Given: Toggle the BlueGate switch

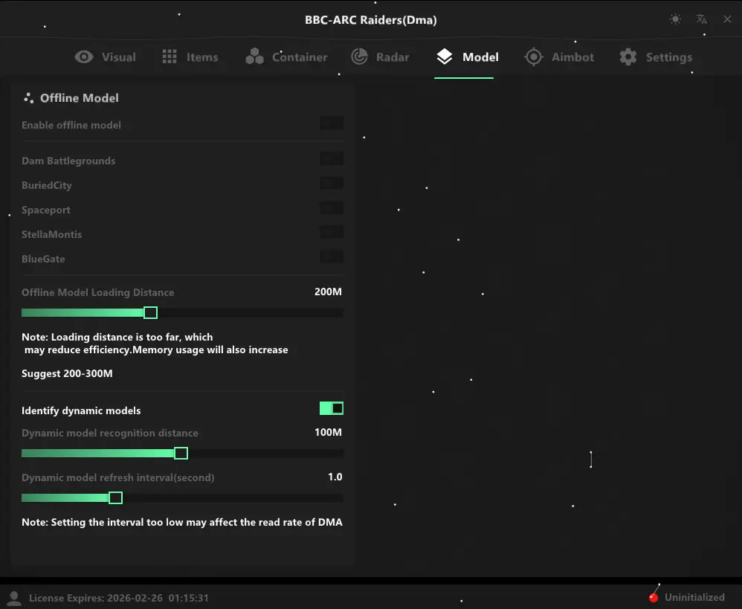Looking at the screenshot, I should point(331,257).
